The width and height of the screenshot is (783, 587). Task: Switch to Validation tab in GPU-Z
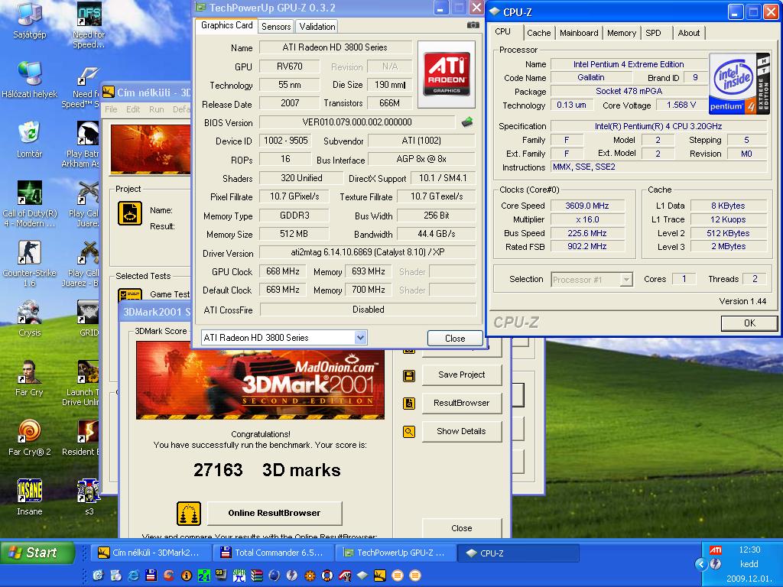click(317, 27)
